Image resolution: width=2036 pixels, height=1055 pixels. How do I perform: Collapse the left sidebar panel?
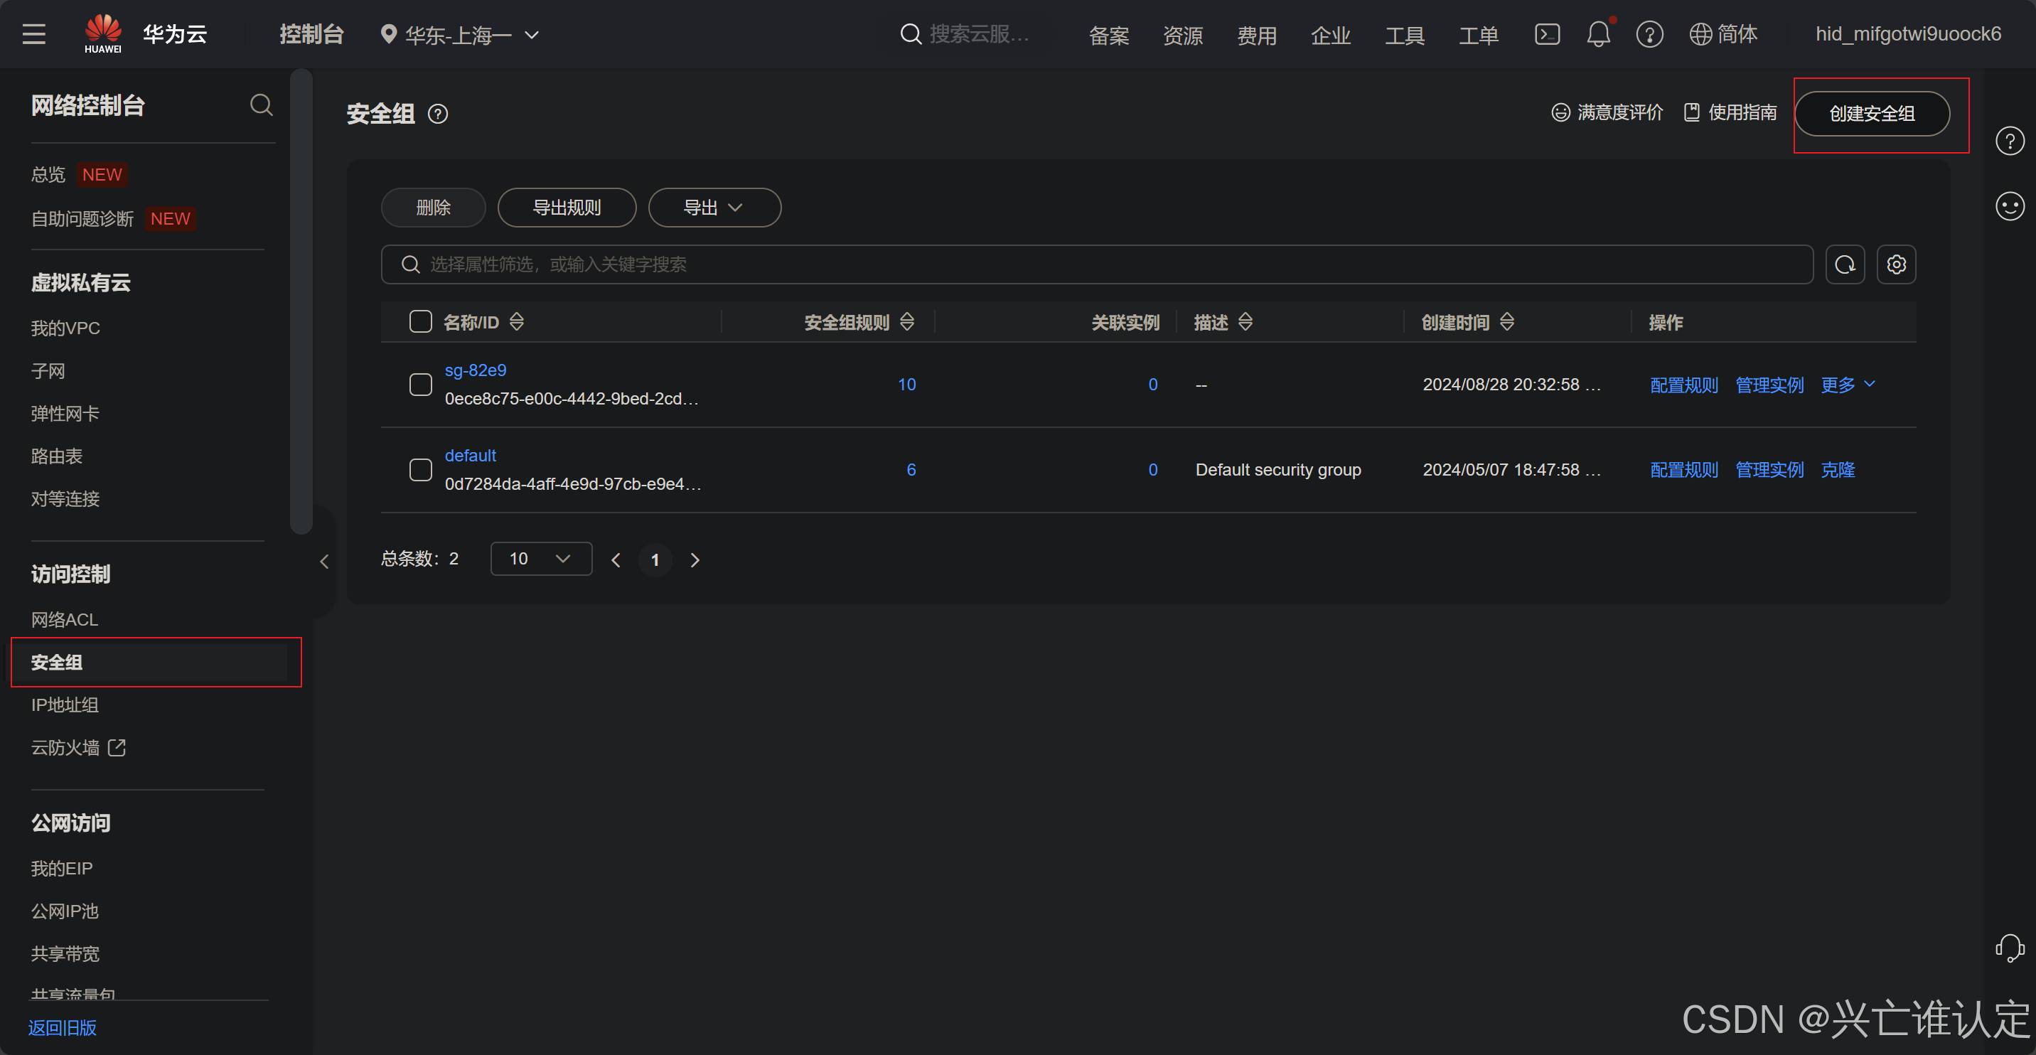tap(324, 561)
